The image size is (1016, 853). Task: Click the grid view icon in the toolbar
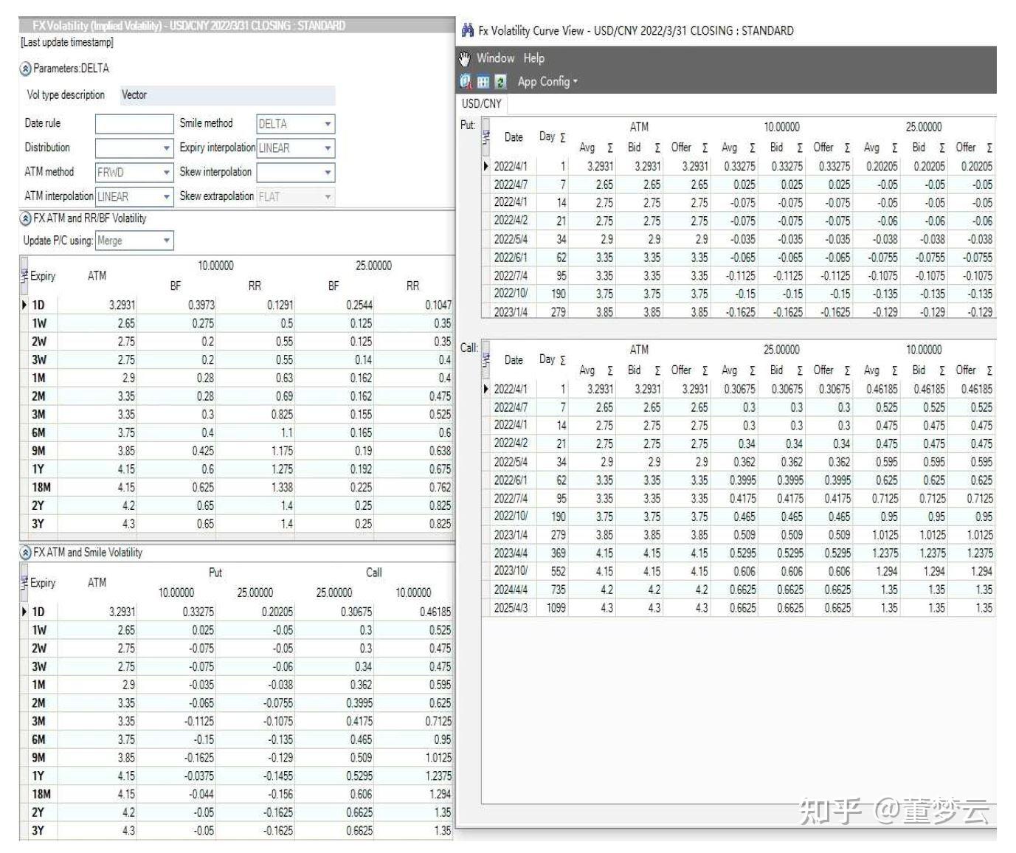(484, 82)
